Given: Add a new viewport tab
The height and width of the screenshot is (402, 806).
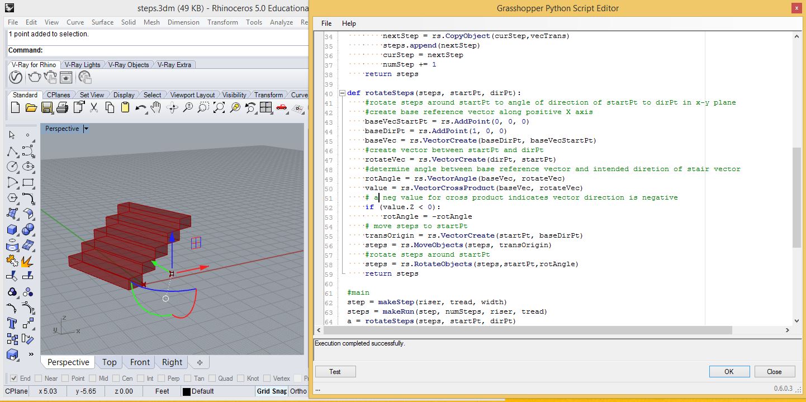Looking at the screenshot, I should [x=200, y=362].
